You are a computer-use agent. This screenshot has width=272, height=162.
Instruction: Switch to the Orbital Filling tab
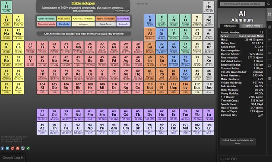coord(253,25)
